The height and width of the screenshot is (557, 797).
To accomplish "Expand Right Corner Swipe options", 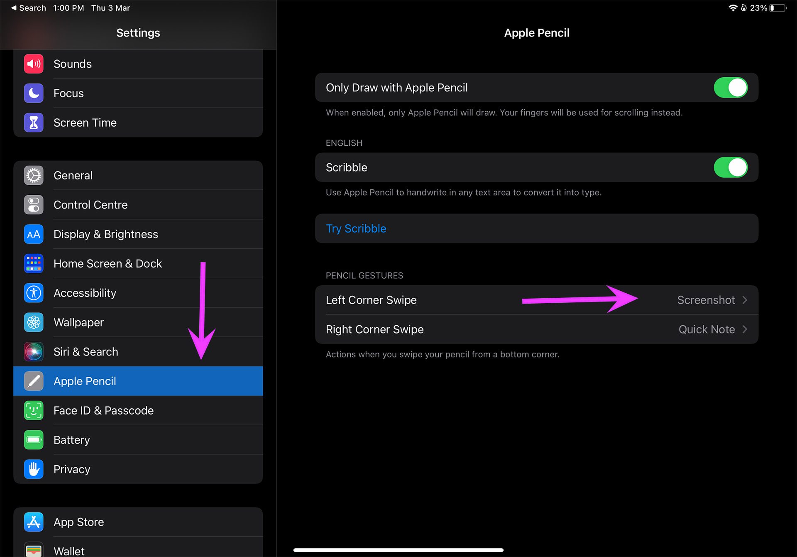I will 746,329.
